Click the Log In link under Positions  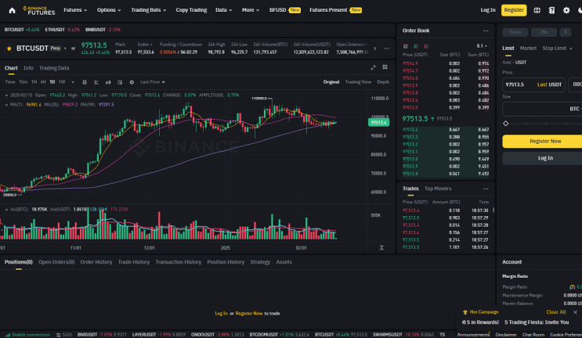(x=221, y=314)
